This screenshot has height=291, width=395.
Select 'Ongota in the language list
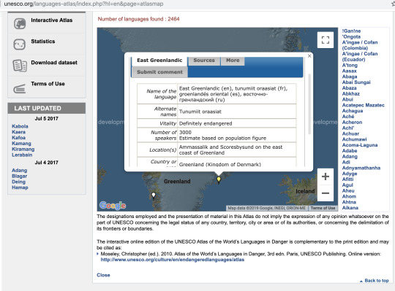(x=351, y=36)
